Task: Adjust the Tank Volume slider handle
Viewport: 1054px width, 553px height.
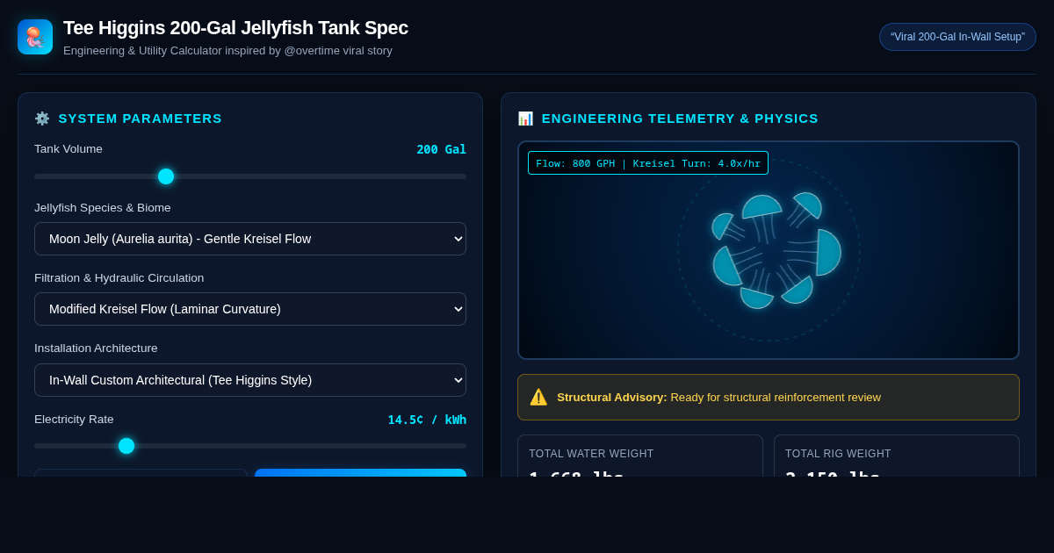Action: pyautogui.click(x=166, y=176)
